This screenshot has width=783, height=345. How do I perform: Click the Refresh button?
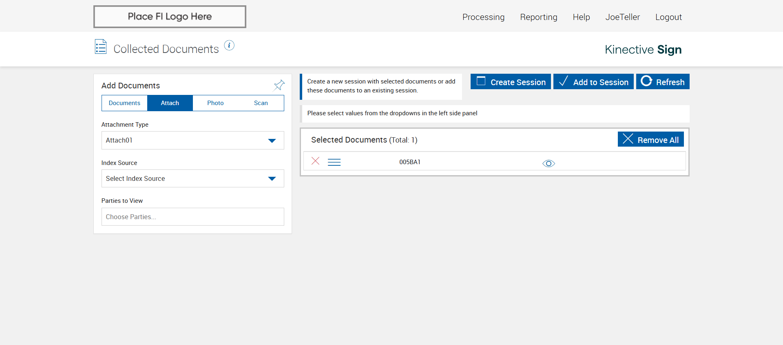point(663,82)
